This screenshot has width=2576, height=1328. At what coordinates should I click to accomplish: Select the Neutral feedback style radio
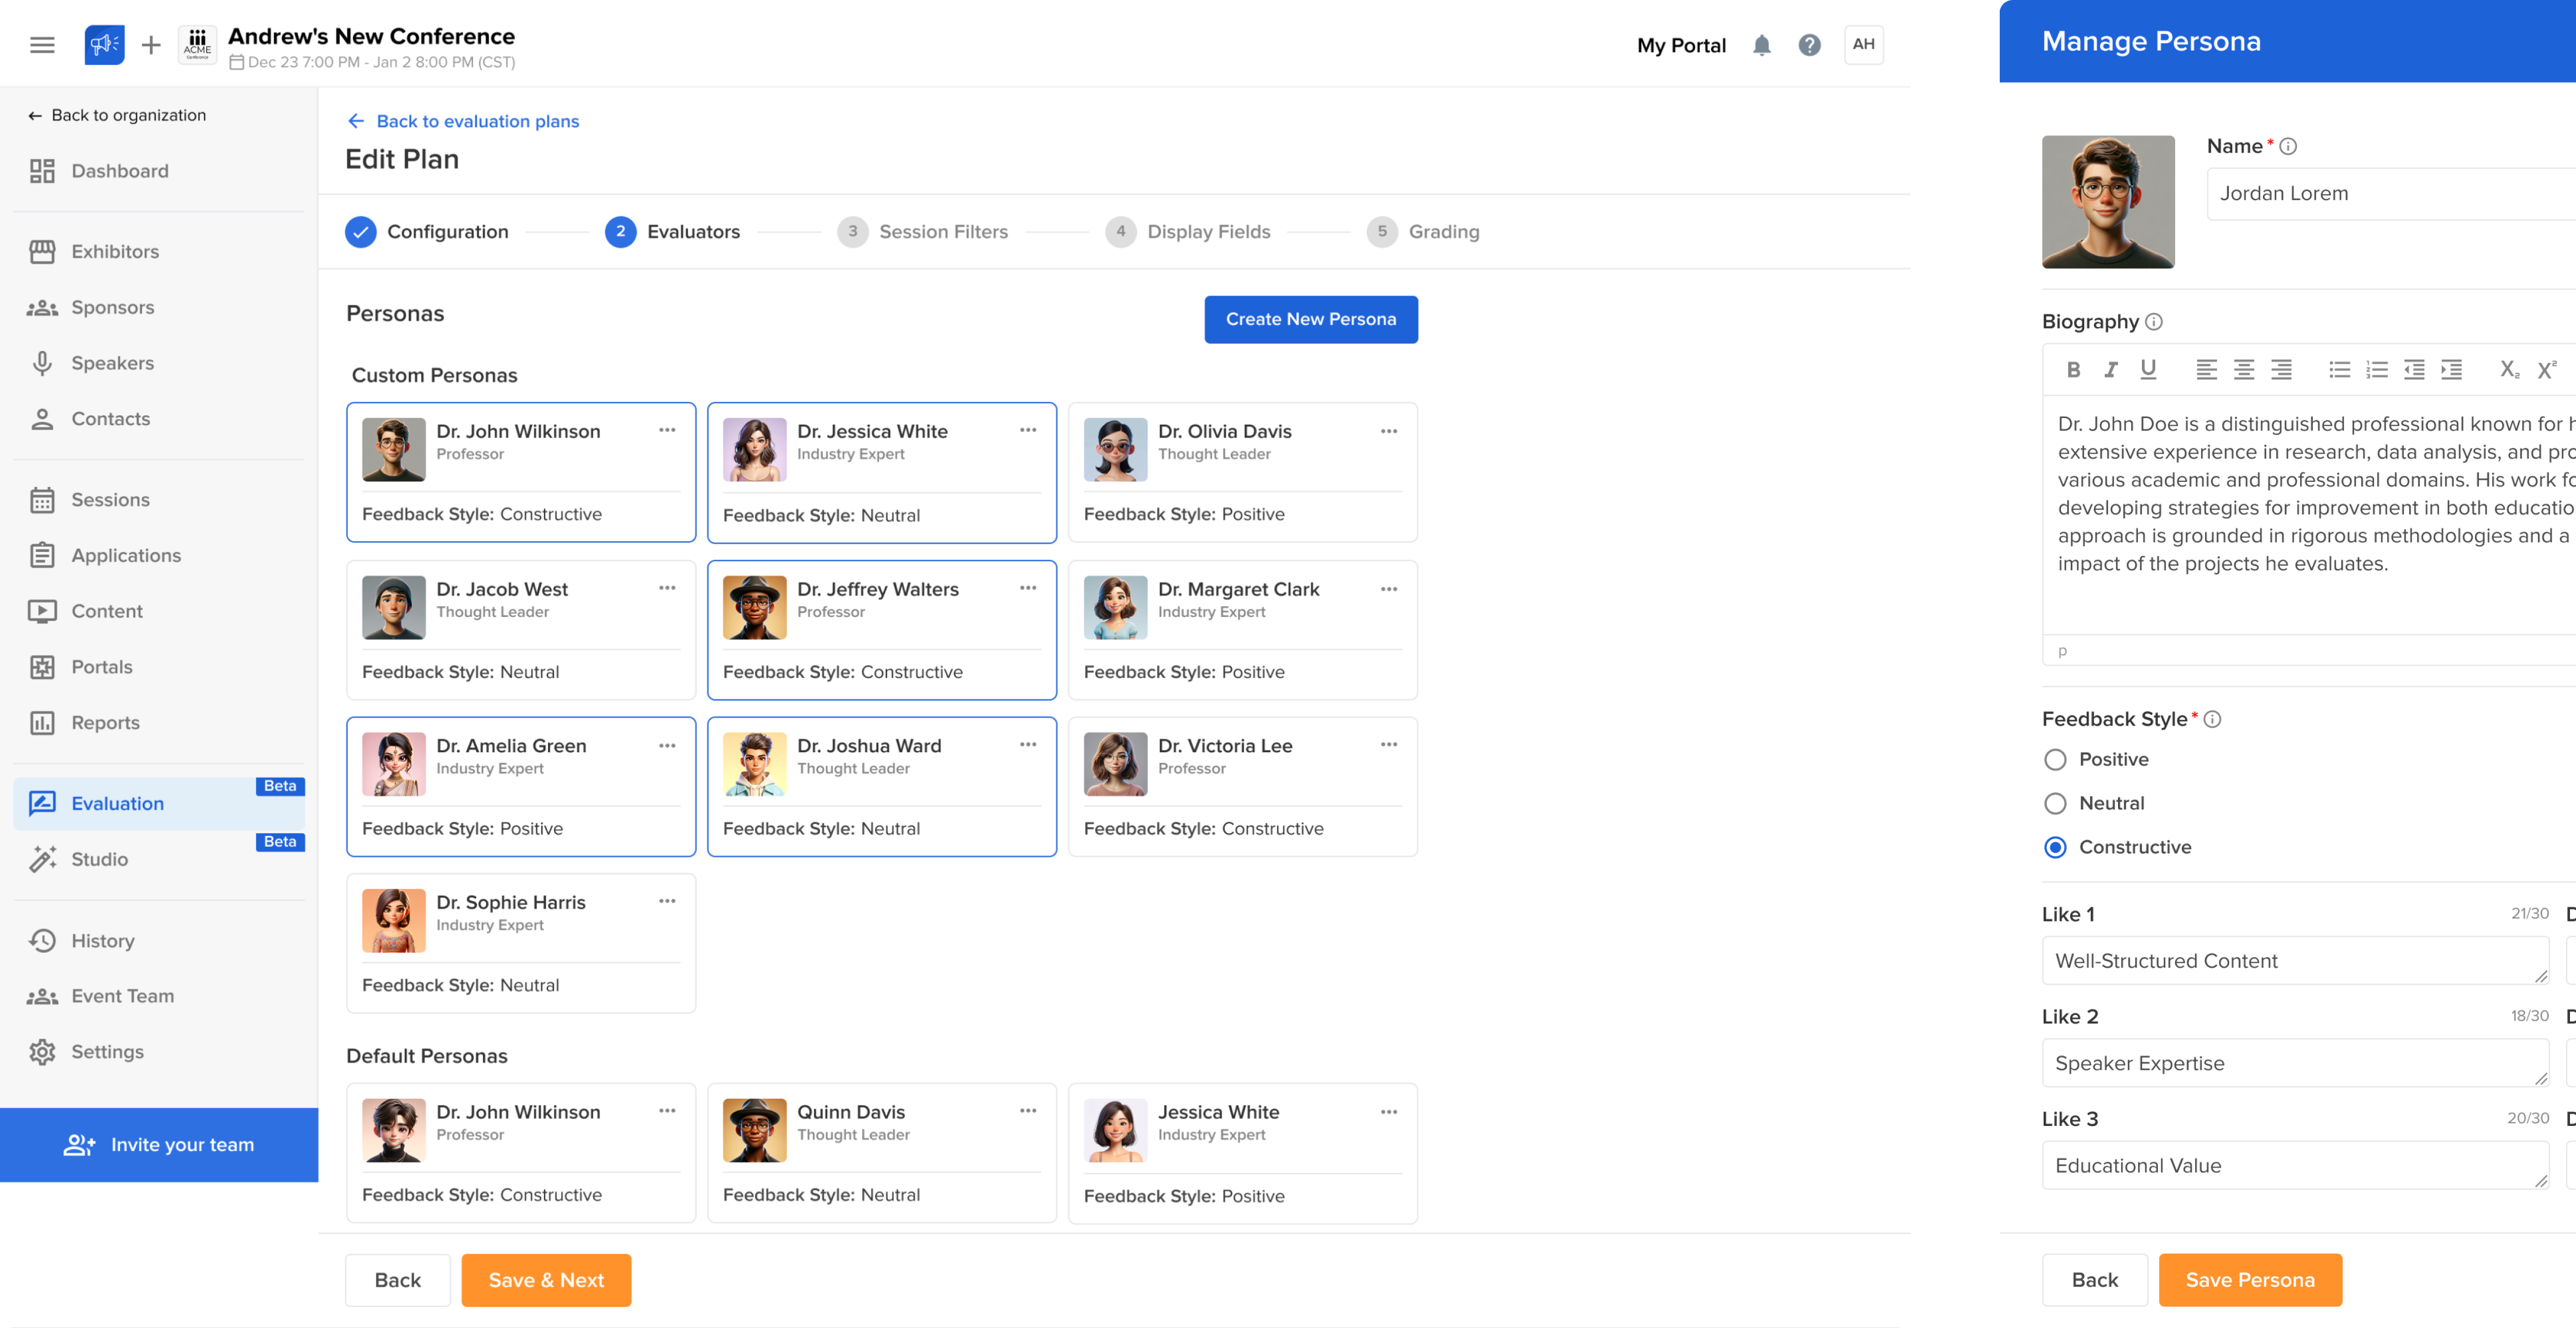pos(2055,804)
